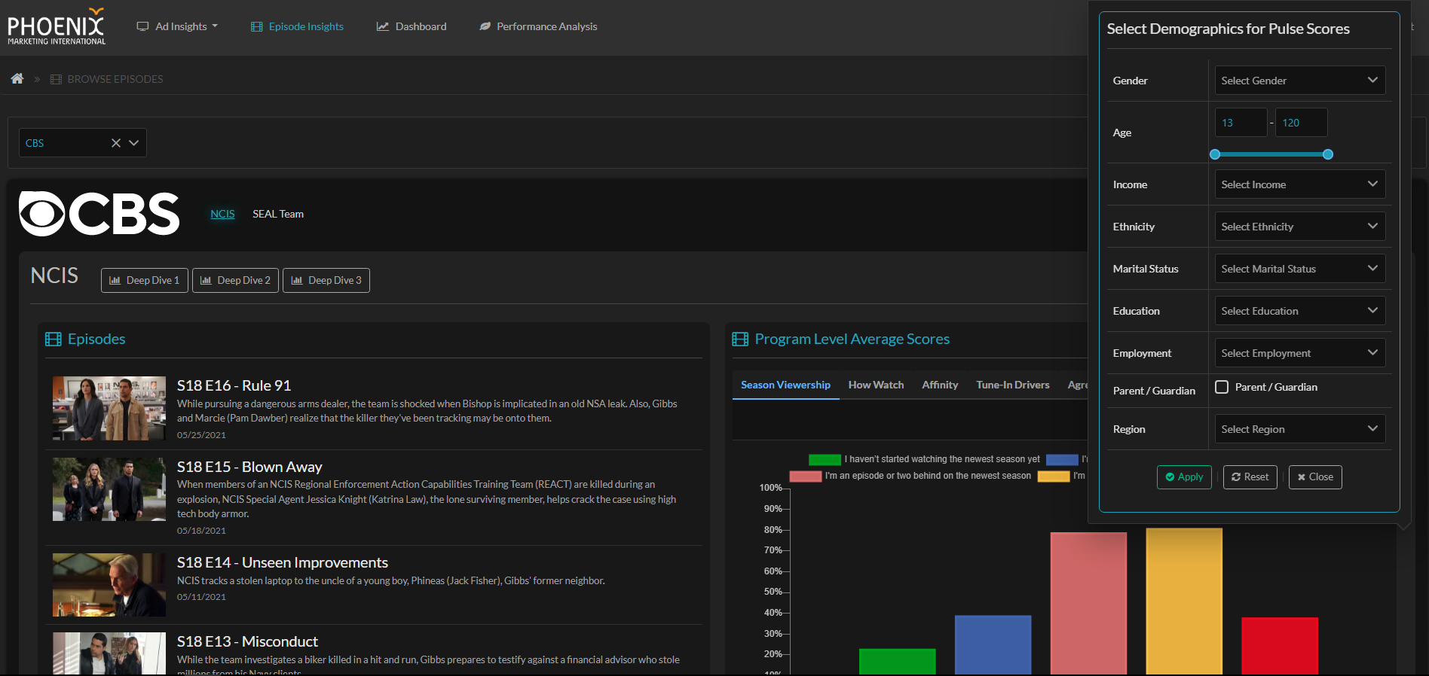Clear the CBS network selection
The width and height of the screenshot is (1429, 676).
[x=116, y=143]
